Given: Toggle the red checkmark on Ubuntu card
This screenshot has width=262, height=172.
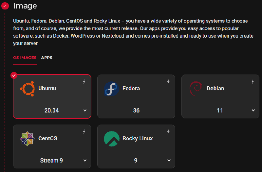Looking at the screenshot, I should click(x=14, y=76).
